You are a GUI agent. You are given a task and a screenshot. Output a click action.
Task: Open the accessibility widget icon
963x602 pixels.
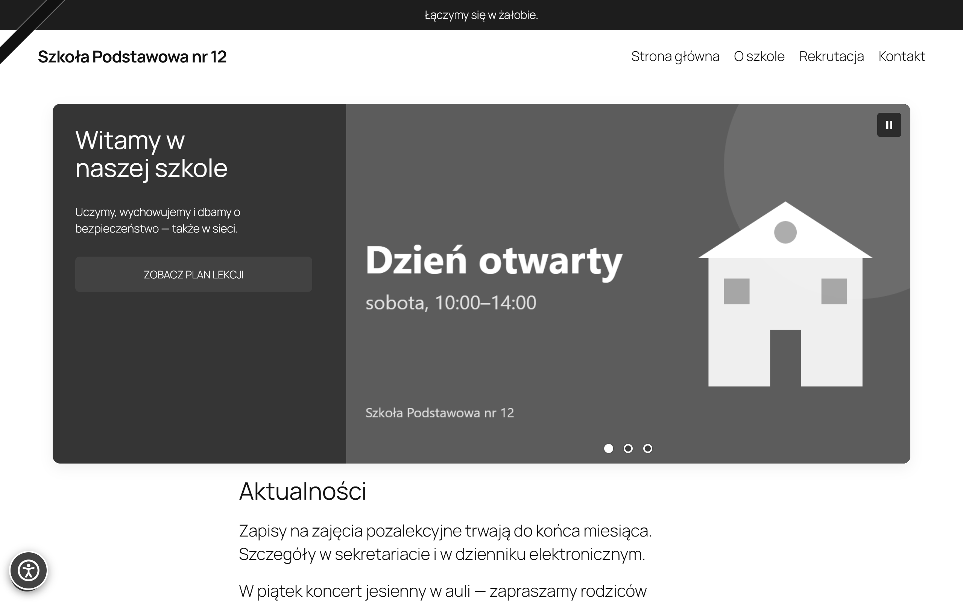(x=29, y=570)
